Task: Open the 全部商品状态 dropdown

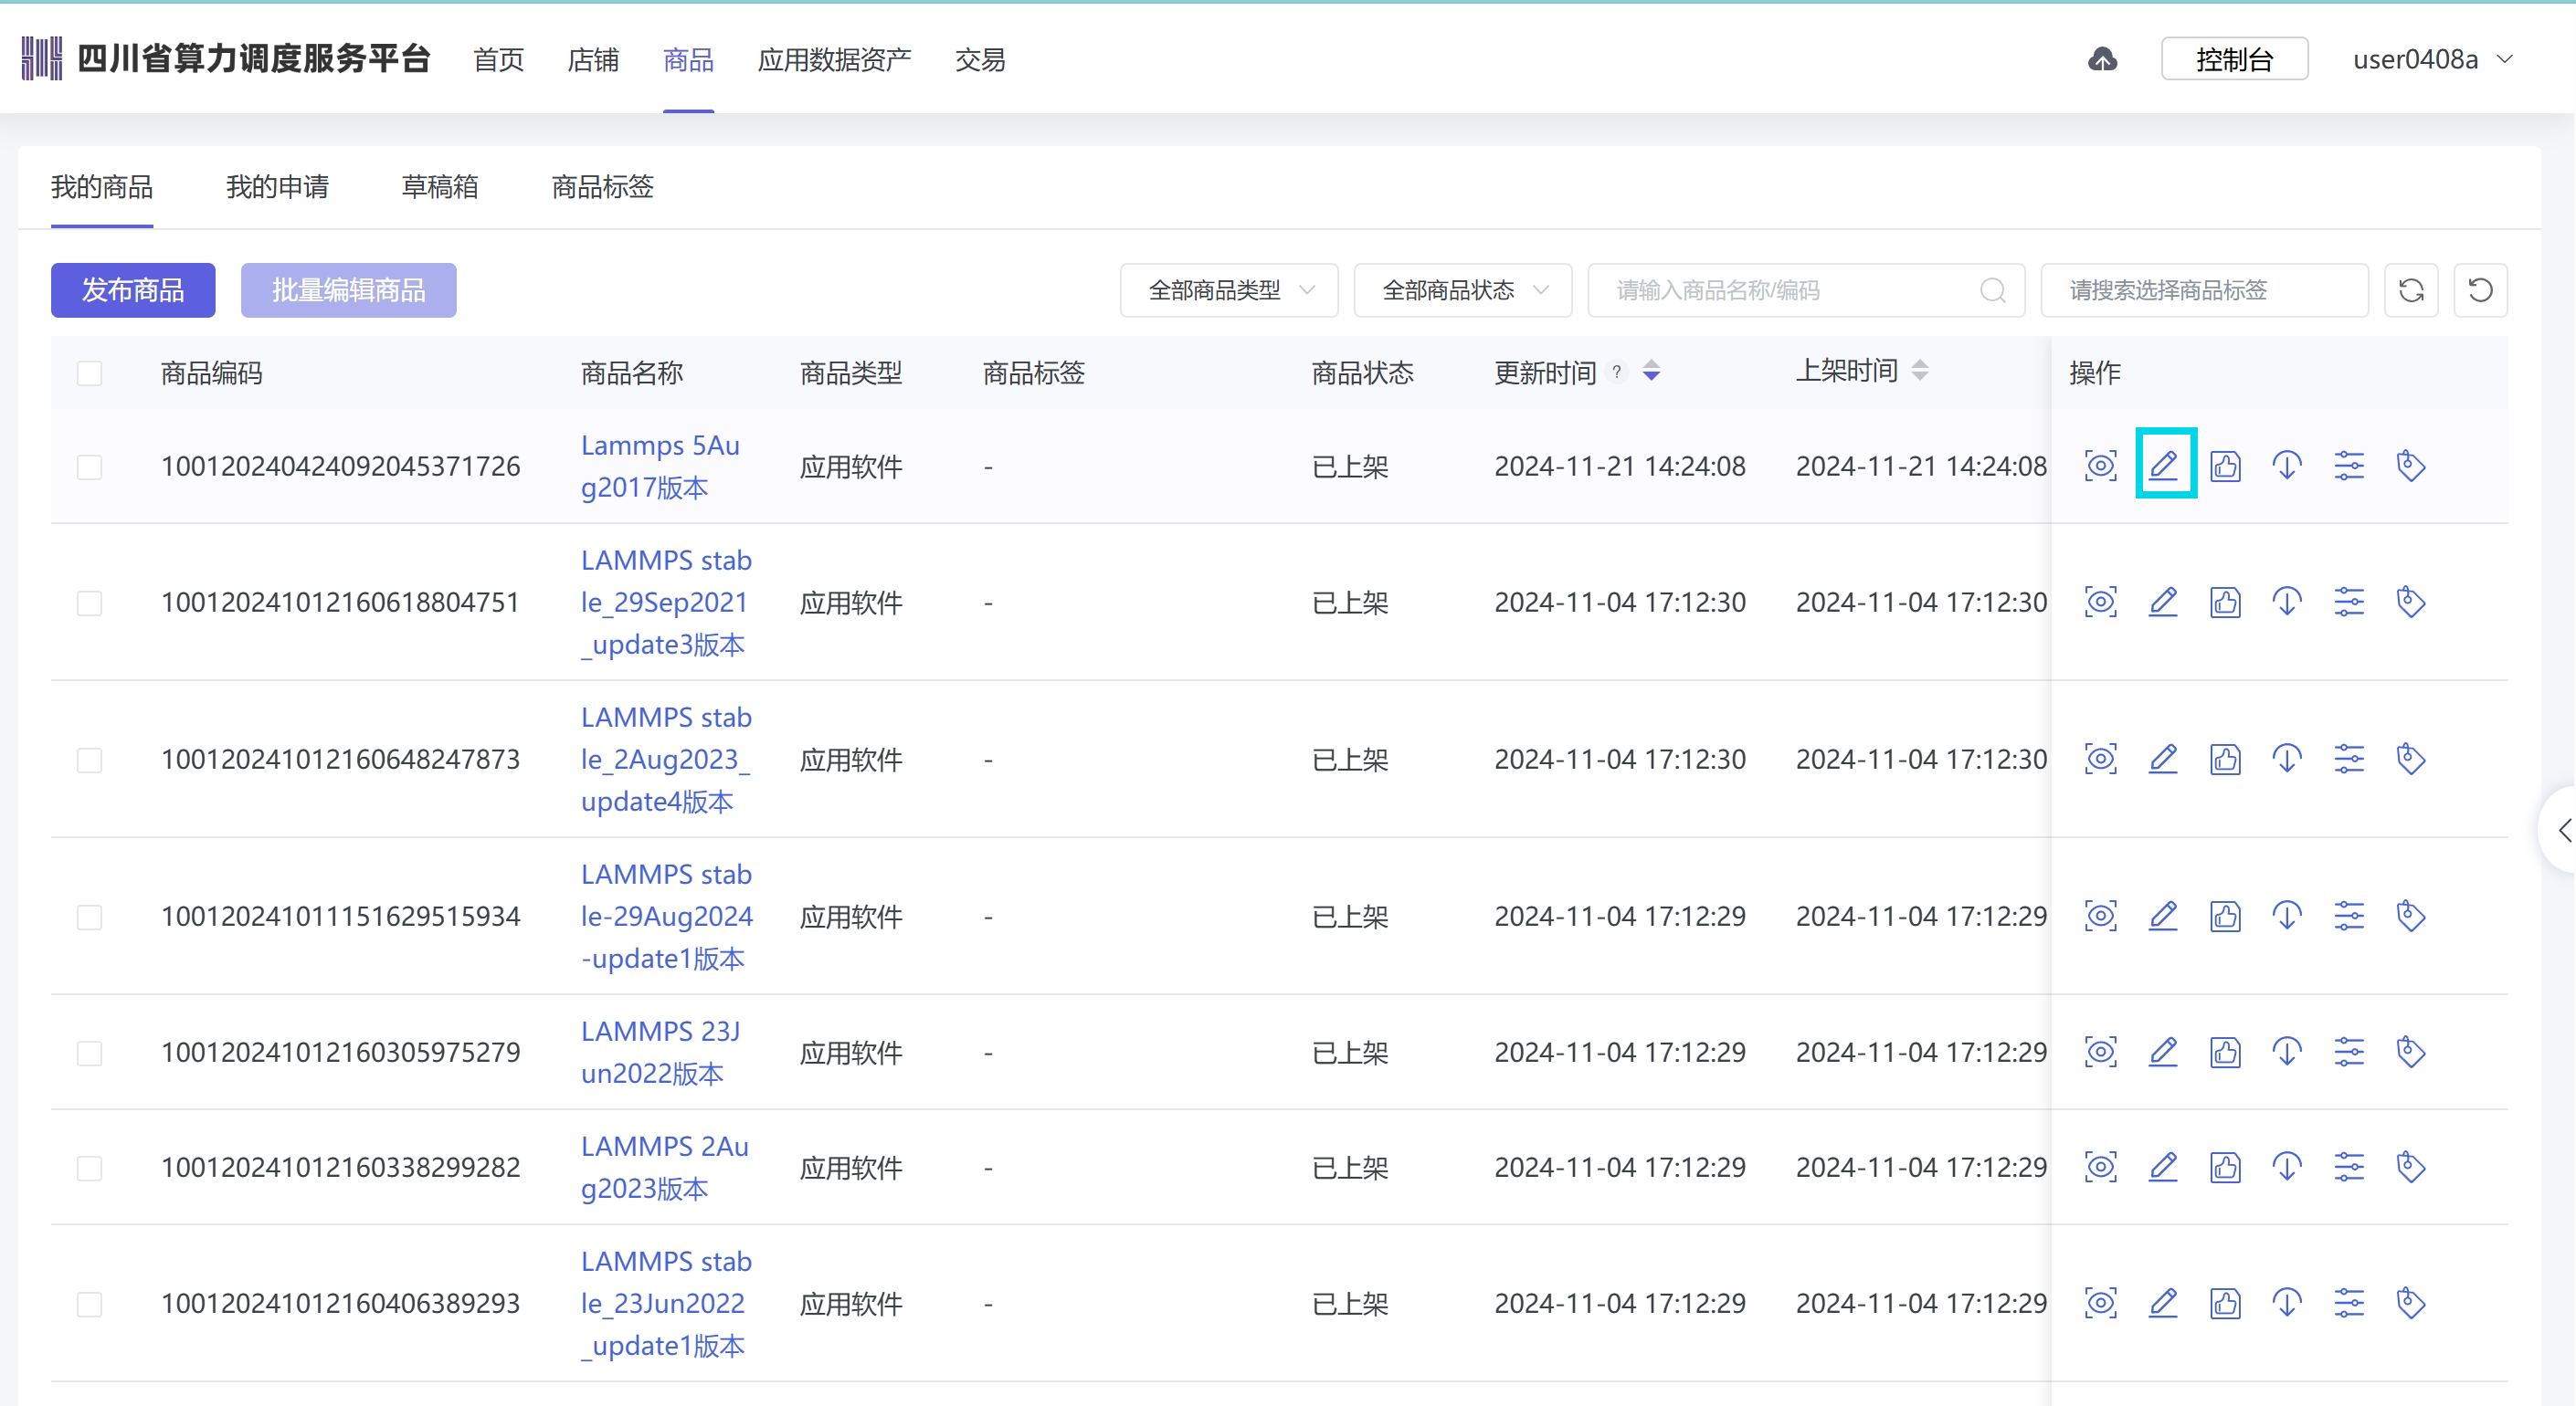Action: point(1462,289)
